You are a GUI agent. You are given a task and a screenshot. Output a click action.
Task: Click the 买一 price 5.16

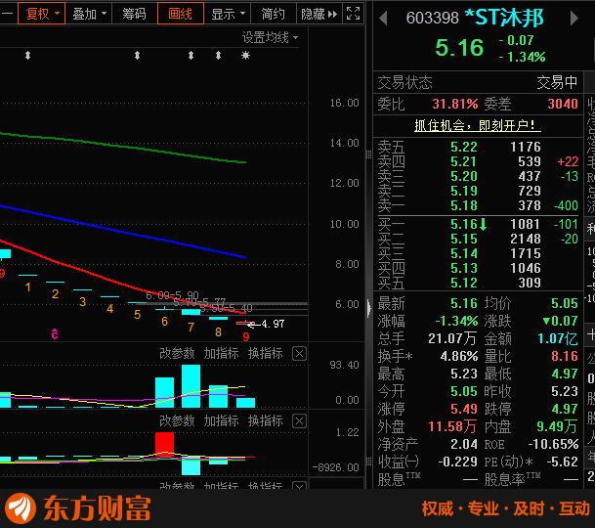(x=463, y=224)
